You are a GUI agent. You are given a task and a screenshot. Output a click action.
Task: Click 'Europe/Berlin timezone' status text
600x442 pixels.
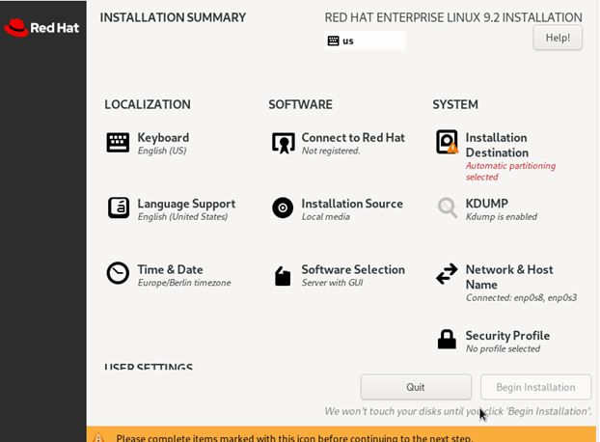184,283
